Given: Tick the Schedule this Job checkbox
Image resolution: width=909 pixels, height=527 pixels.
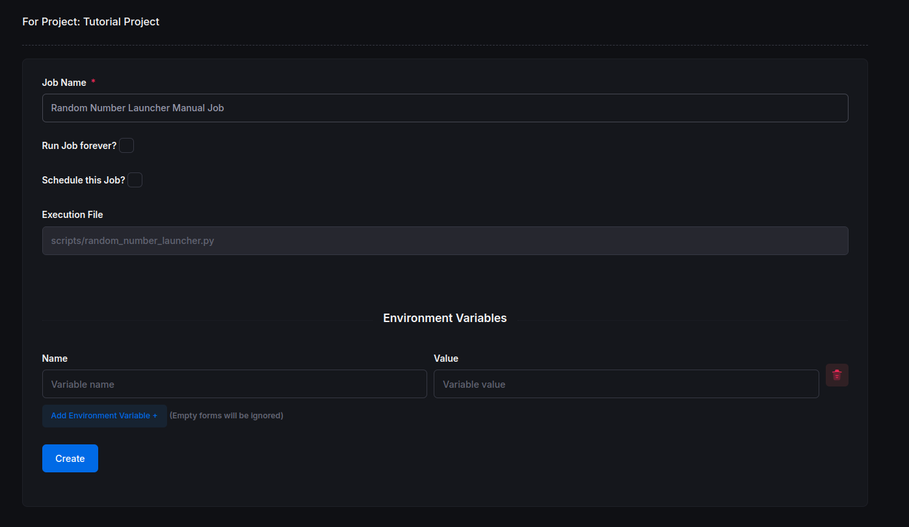Looking at the screenshot, I should point(135,180).
